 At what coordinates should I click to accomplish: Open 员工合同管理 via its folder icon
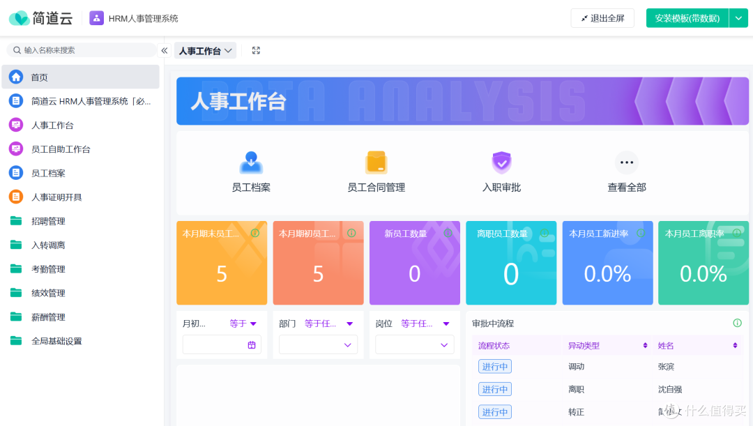[376, 163]
